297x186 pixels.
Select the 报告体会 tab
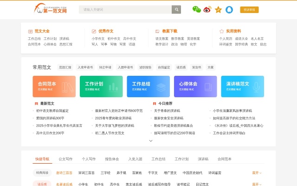point(111,159)
